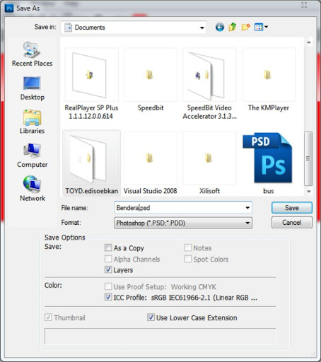Click the Use Proof Setup checkbox
321x362 pixels.
point(108,286)
